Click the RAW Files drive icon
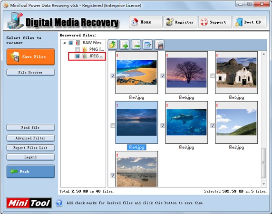Viewport: 272px width, 214px height. tap(78, 43)
